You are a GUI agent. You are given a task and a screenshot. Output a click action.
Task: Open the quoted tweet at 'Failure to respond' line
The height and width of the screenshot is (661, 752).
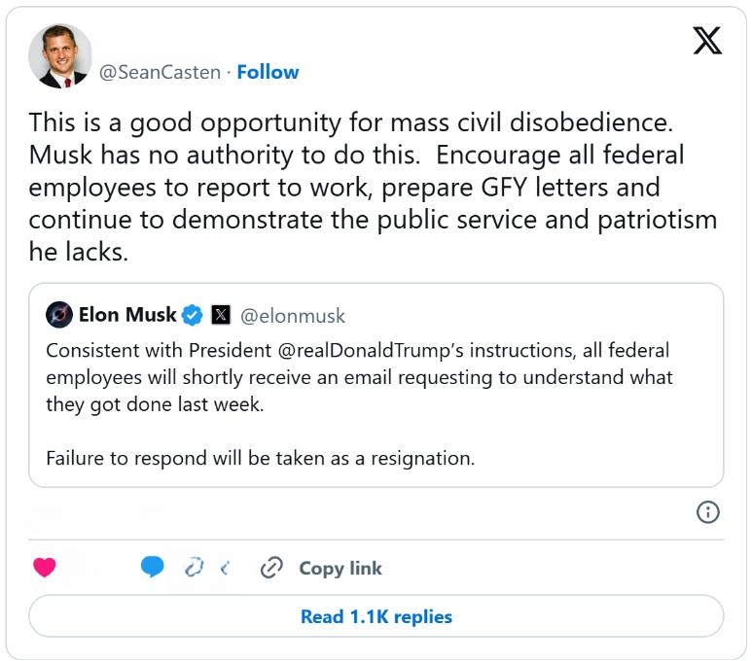pyautogui.click(x=261, y=458)
